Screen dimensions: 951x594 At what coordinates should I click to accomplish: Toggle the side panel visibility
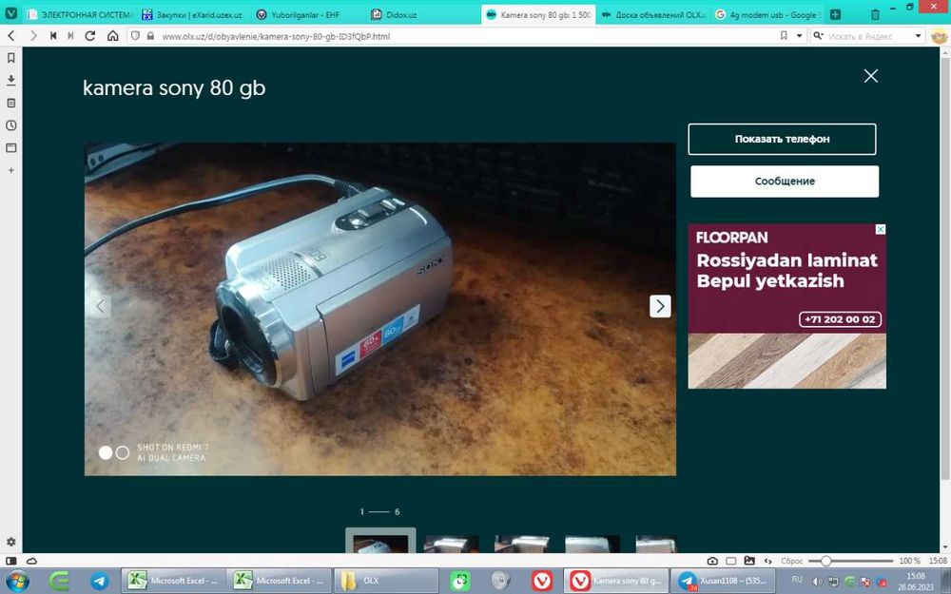[10, 562]
